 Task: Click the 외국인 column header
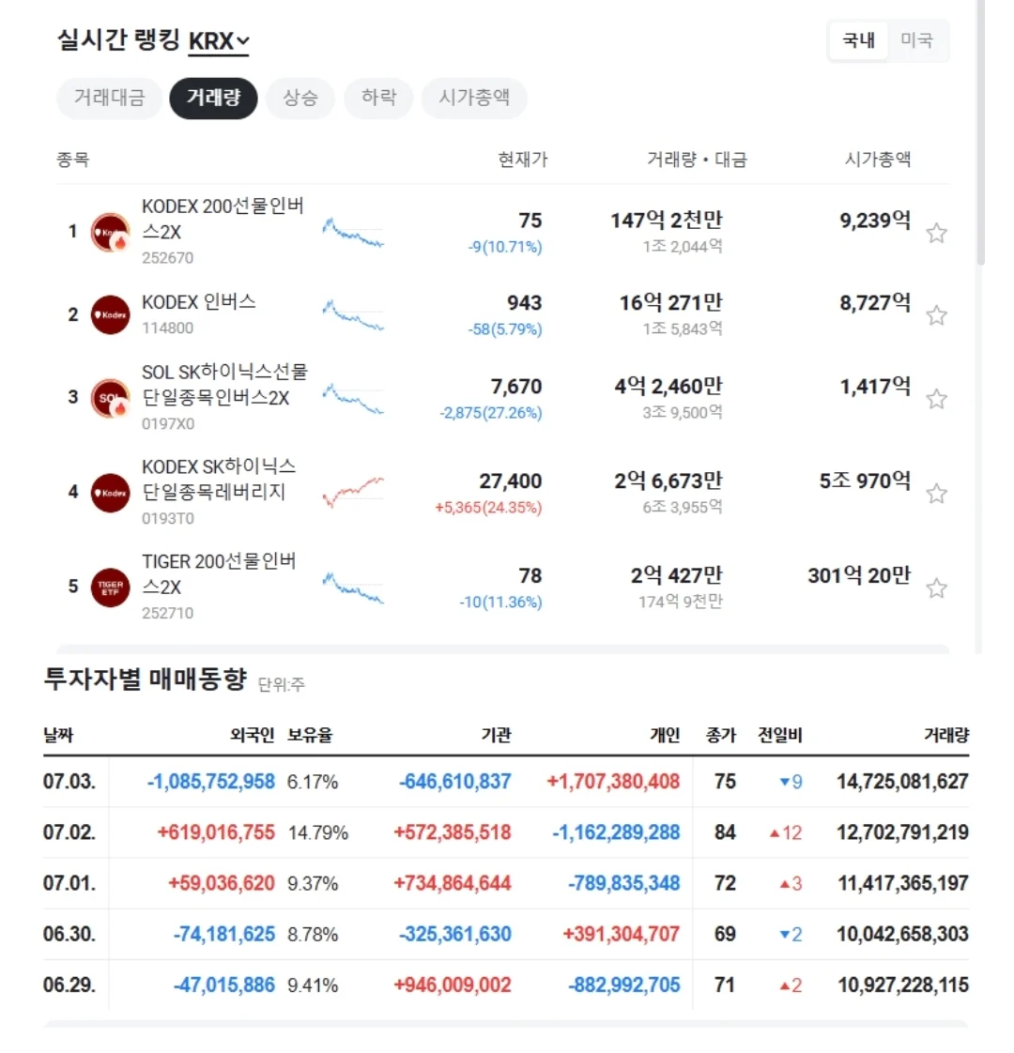coord(252,736)
